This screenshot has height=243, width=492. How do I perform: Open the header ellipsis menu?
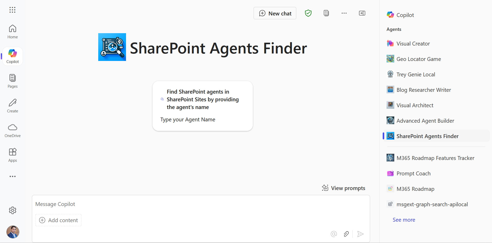(x=344, y=13)
